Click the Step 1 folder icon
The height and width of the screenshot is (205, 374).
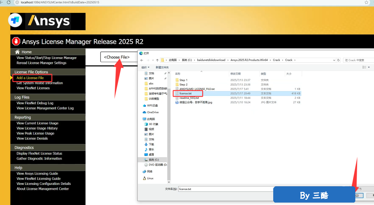point(177,80)
